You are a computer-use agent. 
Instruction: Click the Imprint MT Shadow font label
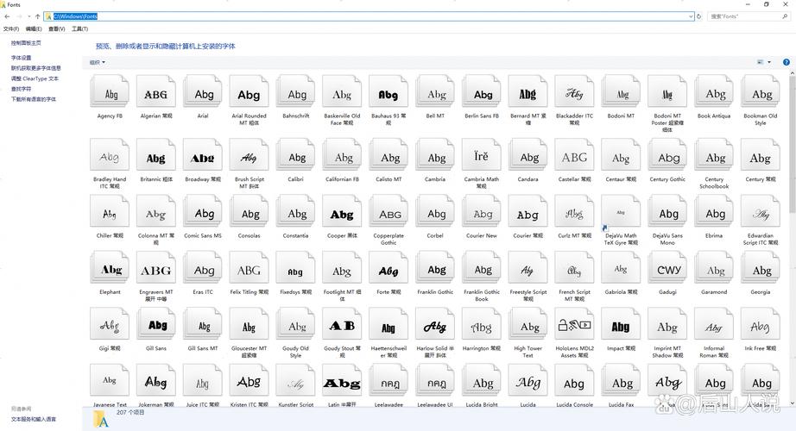tap(667, 352)
